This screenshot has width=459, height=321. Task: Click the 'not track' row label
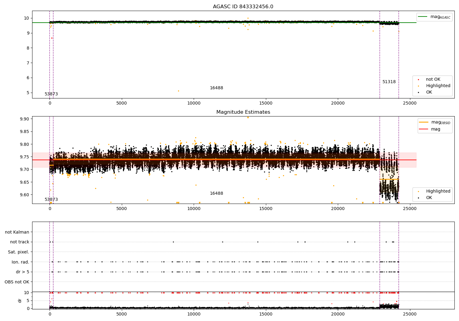tap(20, 242)
